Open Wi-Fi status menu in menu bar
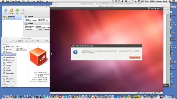Image resolution: width=177 pixels, height=99 pixels. point(132,1)
